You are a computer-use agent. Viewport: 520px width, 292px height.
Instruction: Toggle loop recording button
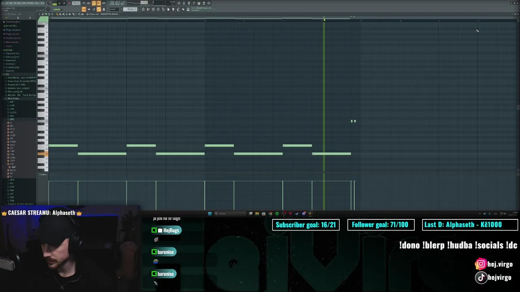click(104, 3)
